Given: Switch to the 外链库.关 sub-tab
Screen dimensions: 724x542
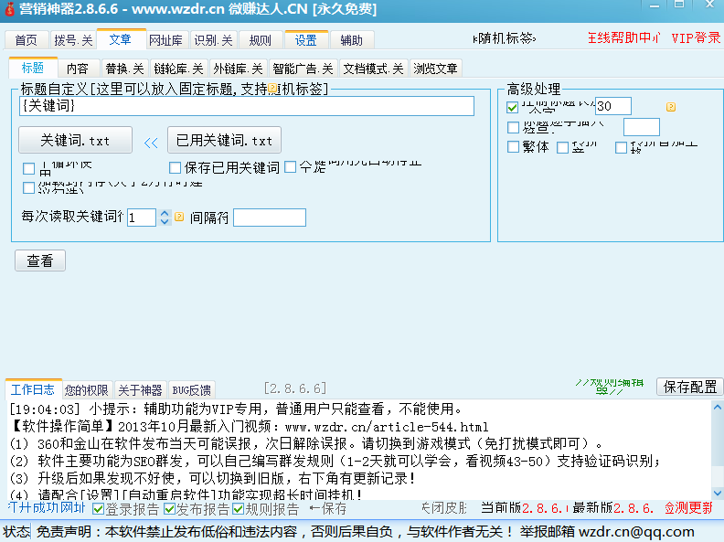Looking at the screenshot, I should pos(238,69).
